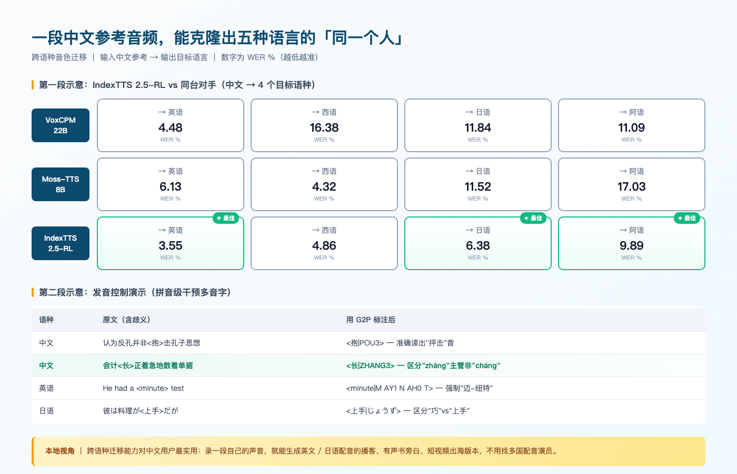The width and height of the screenshot is (737, 474).
Task: Click the 4.48 WER value
Action: click(171, 127)
